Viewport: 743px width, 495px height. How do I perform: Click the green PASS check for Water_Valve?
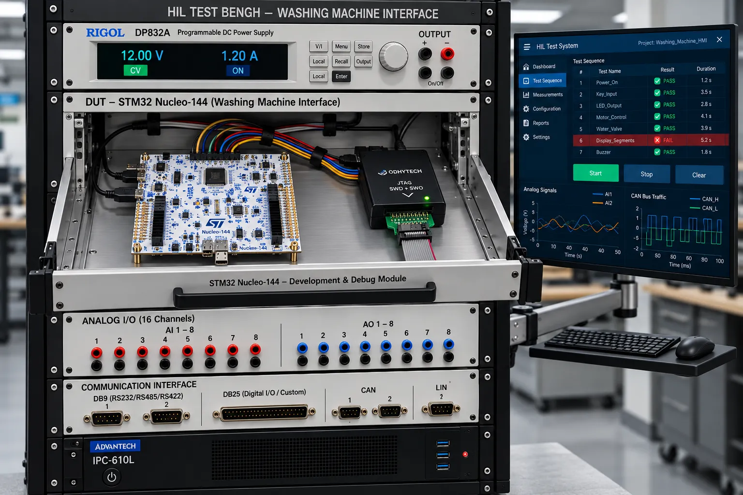coord(657,128)
